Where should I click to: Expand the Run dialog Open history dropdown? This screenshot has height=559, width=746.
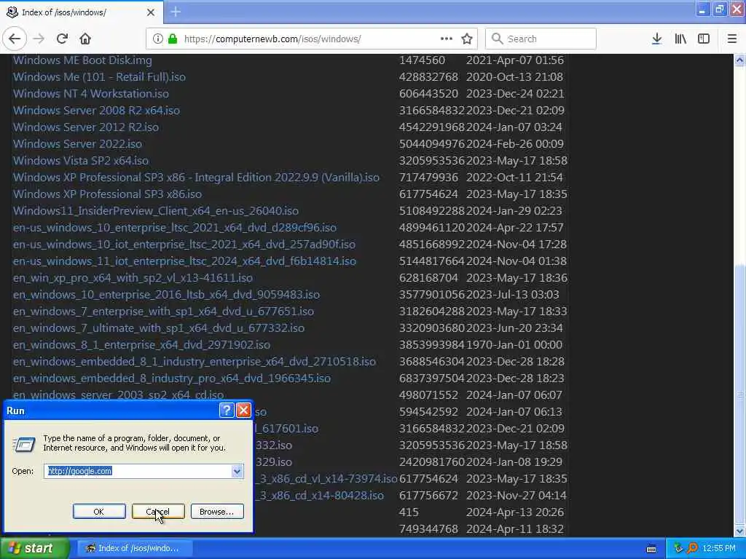click(237, 471)
